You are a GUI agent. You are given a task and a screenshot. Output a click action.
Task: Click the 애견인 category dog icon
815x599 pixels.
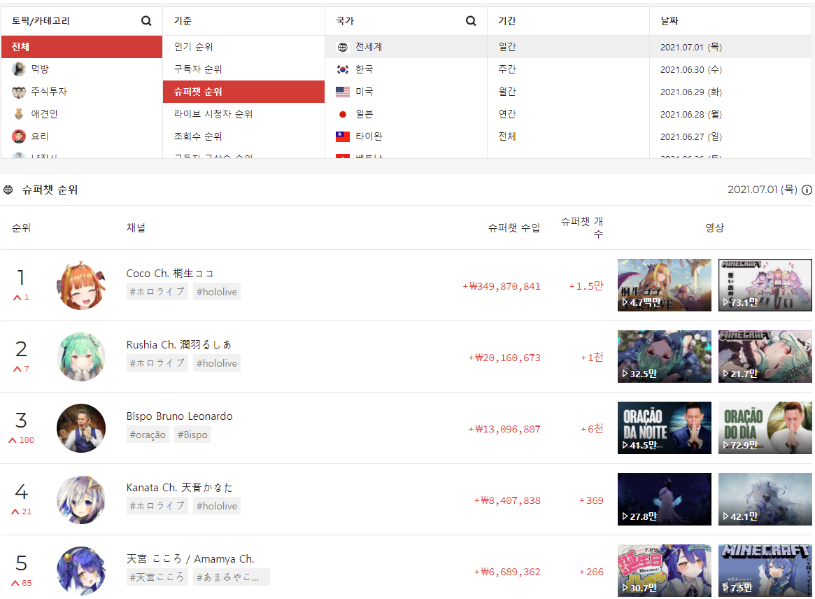19,114
